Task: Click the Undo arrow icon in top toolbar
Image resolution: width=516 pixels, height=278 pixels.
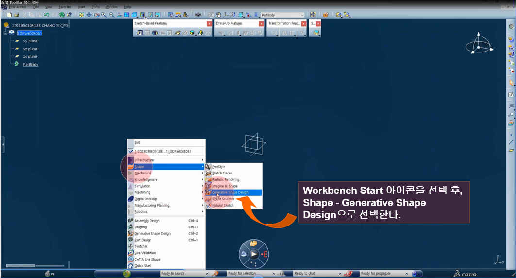Action: (47, 15)
